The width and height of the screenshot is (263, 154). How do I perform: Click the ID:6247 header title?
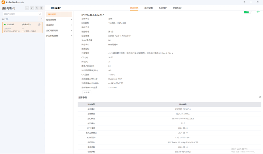[56, 8]
